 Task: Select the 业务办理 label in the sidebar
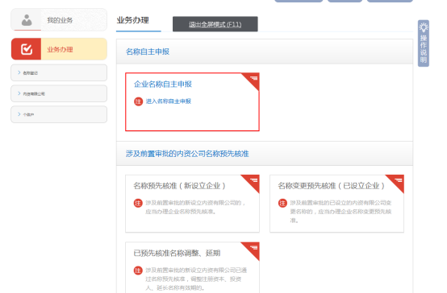[60, 49]
